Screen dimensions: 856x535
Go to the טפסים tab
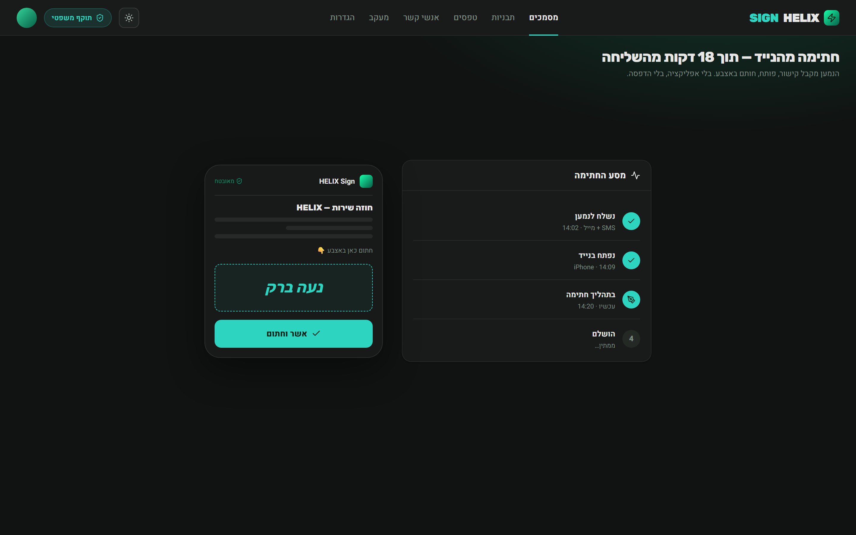(465, 18)
